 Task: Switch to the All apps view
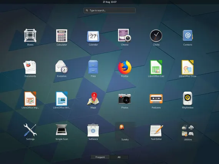pos(119,157)
